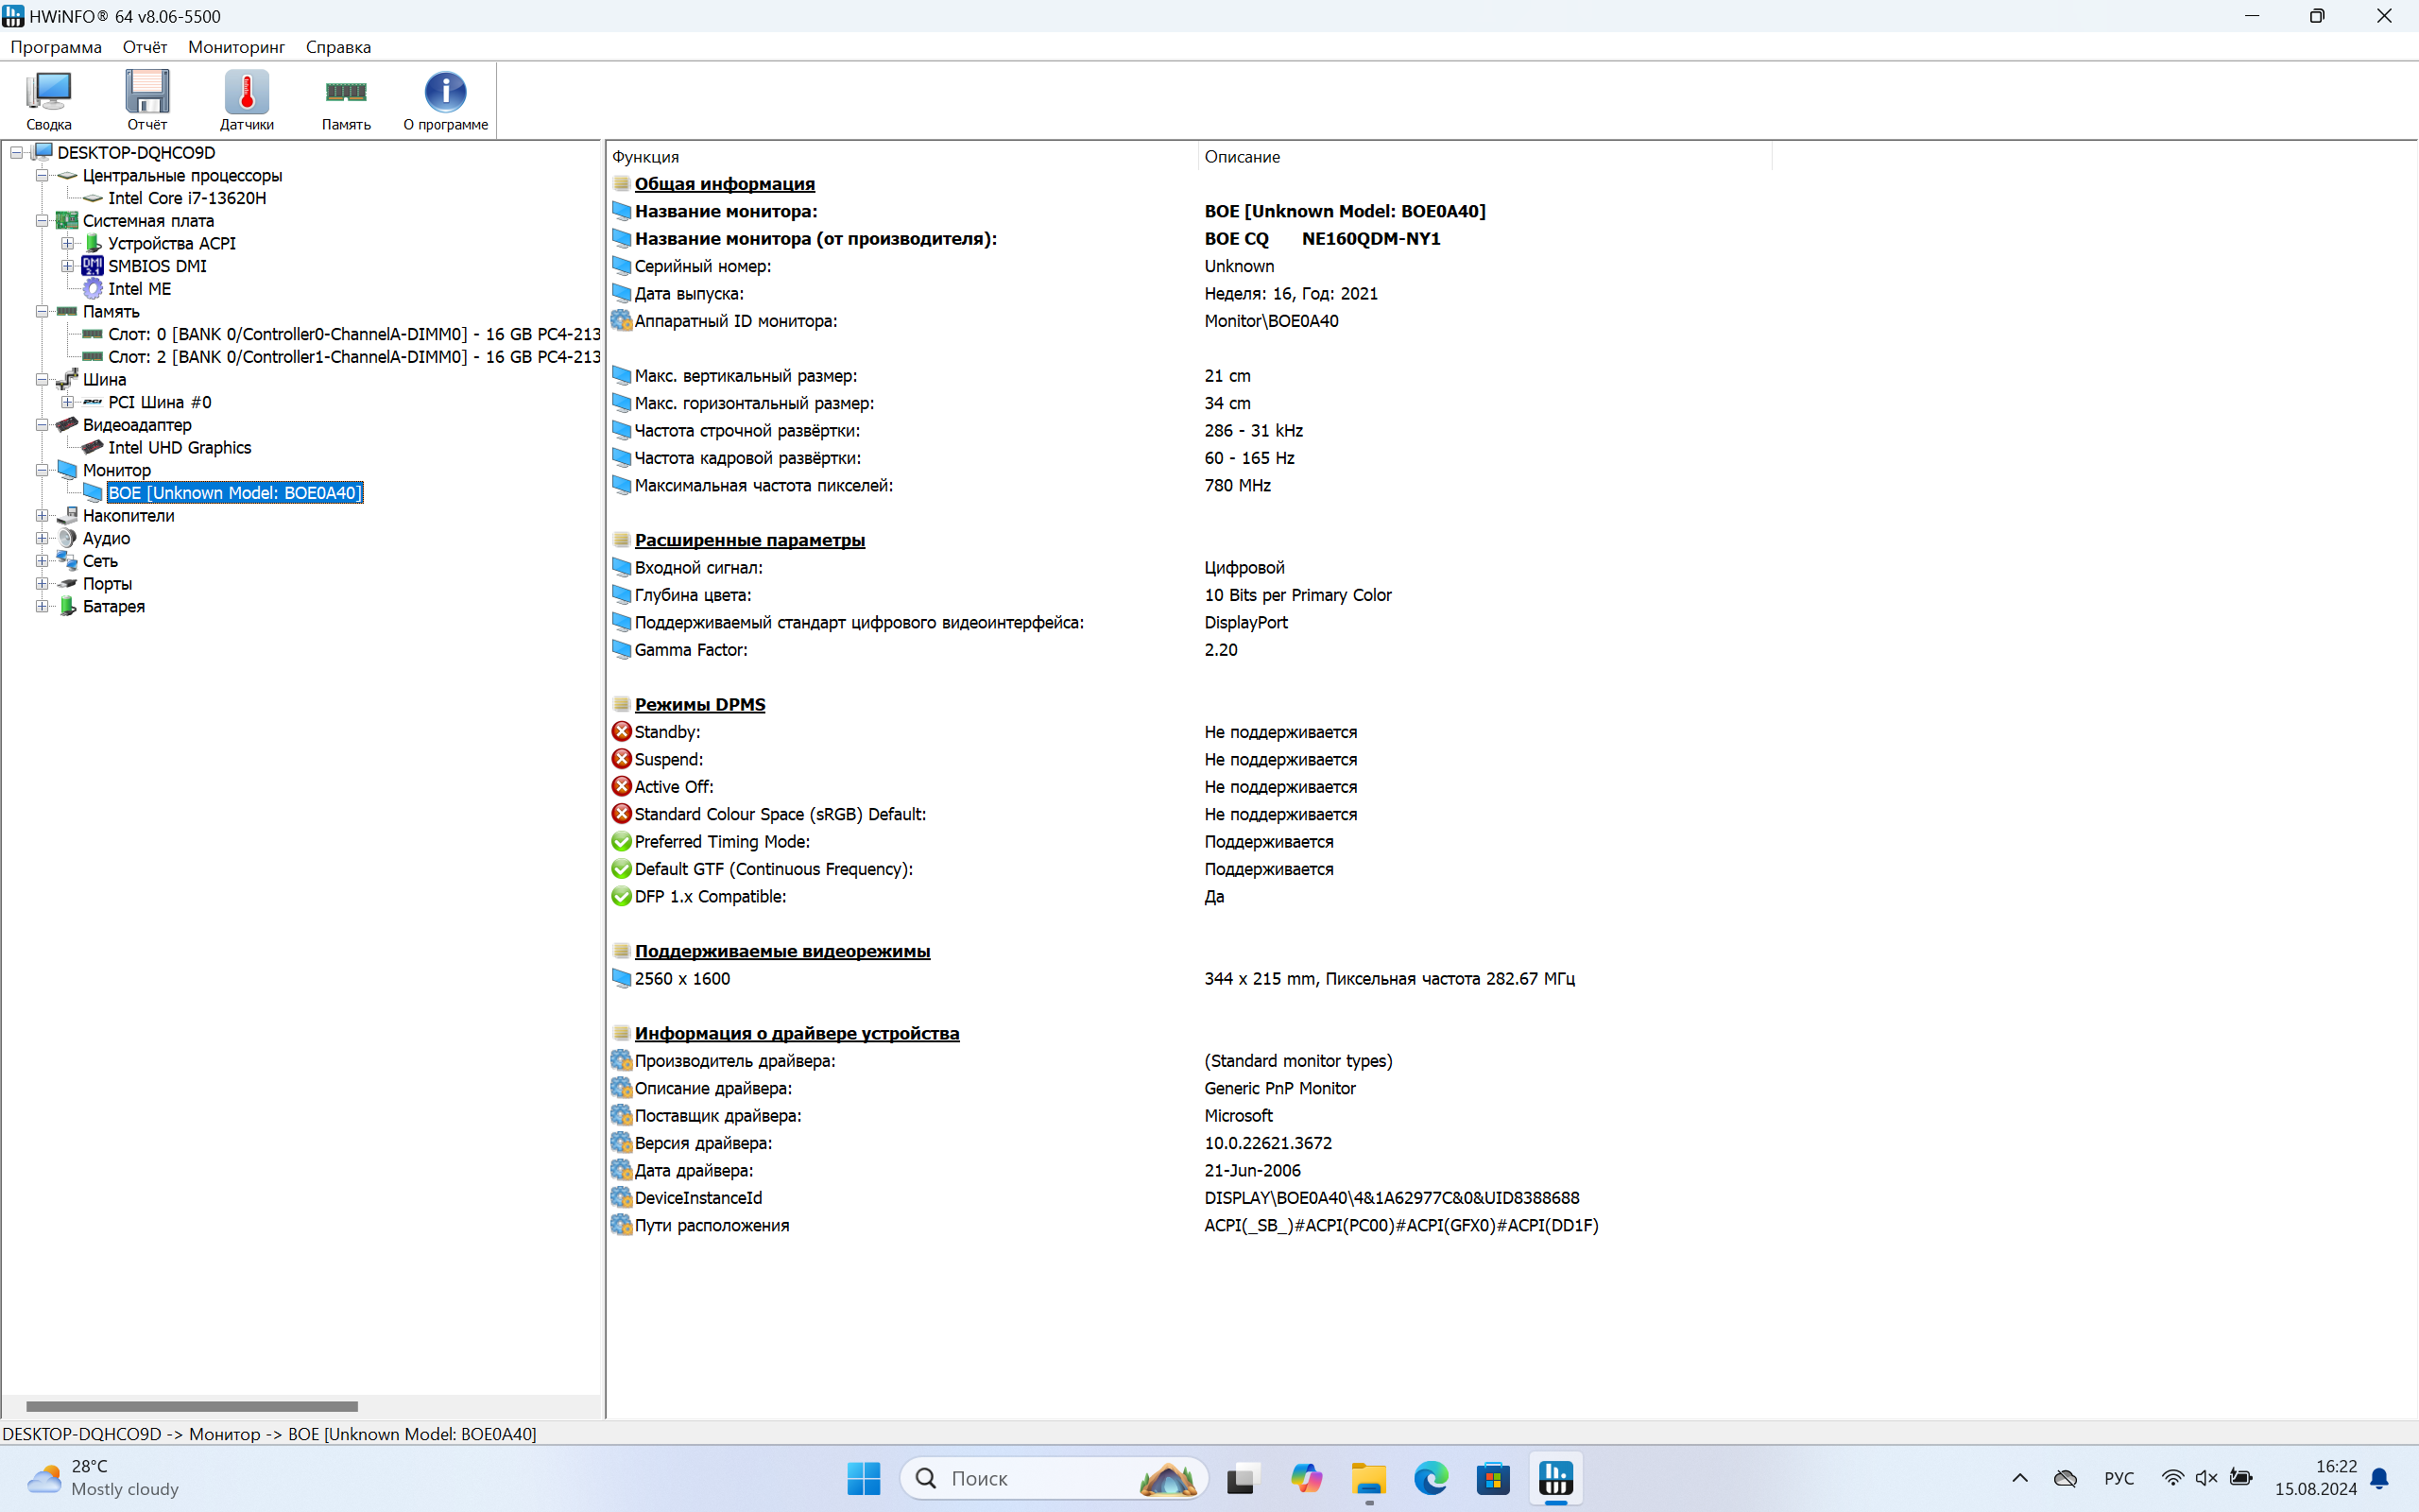
Task: Open Microsoft Edge from taskbar
Action: [x=1431, y=1478]
